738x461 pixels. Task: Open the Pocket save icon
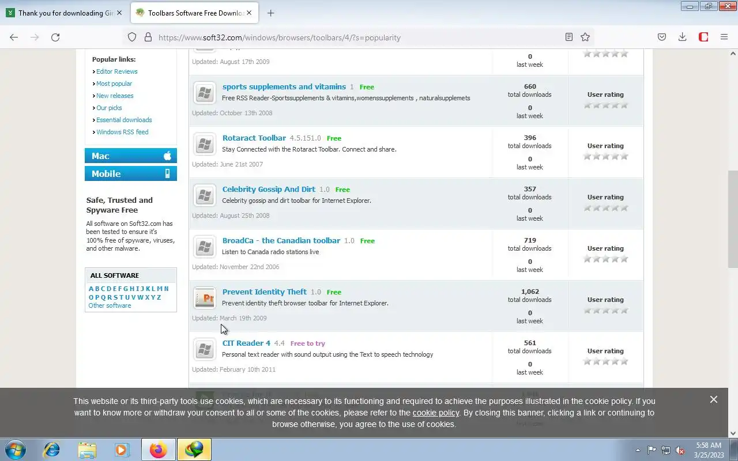click(662, 37)
